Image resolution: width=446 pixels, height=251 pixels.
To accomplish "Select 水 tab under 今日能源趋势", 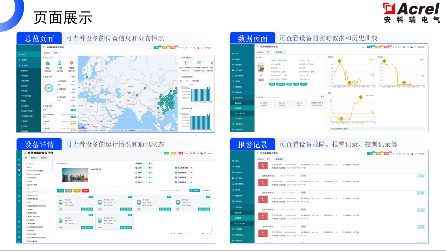I will click(187, 81).
